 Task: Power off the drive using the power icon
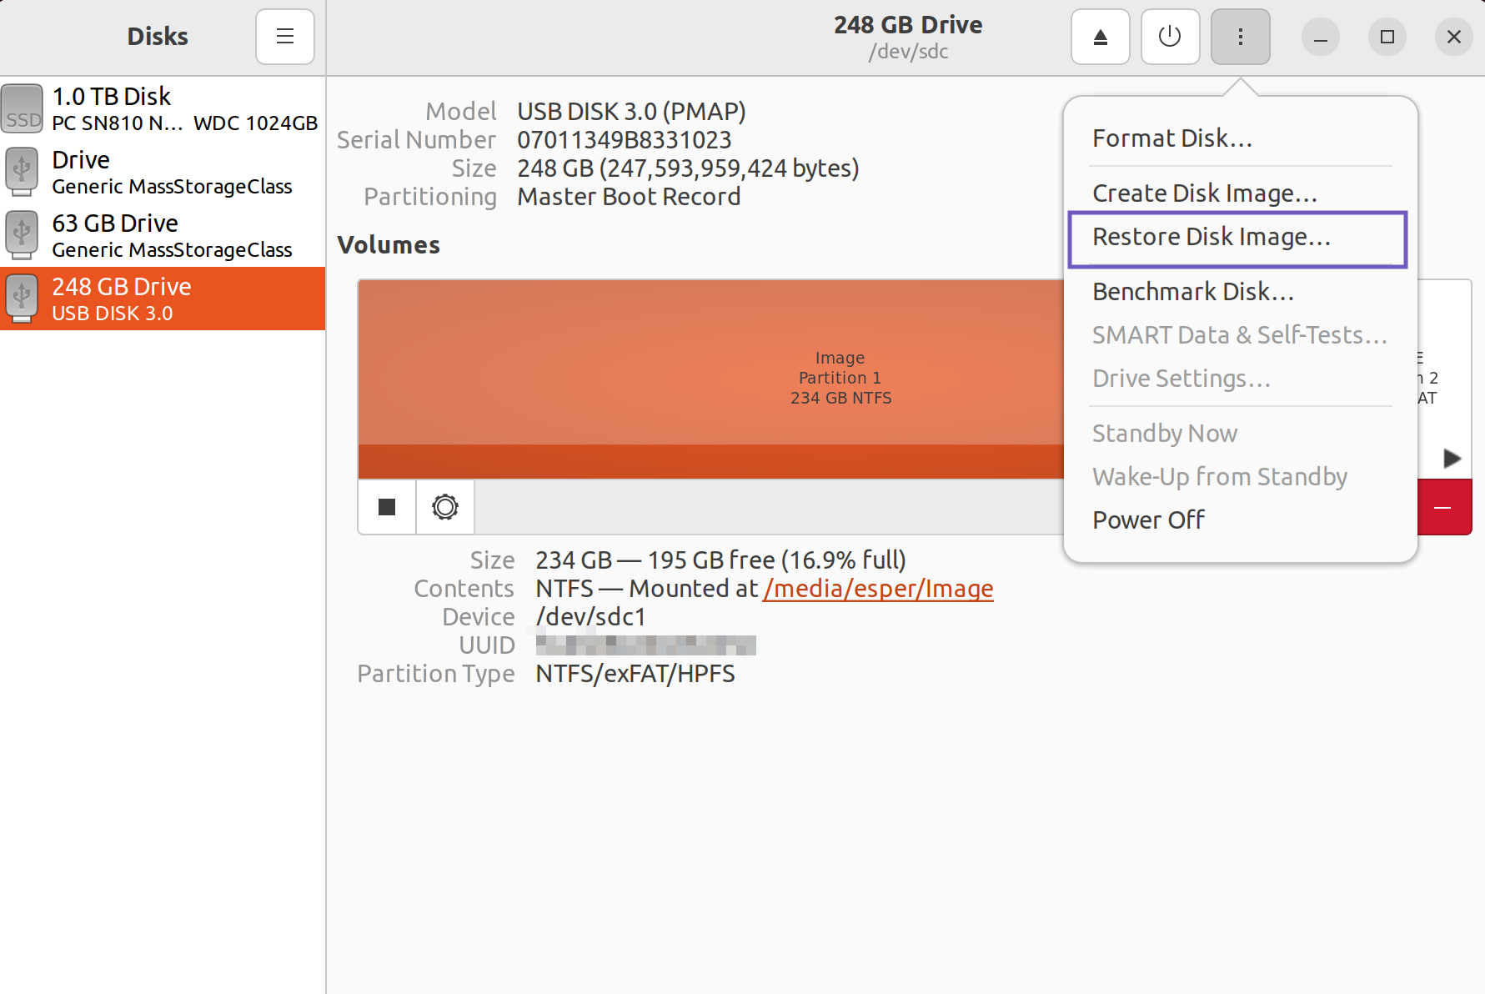point(1170,37)
